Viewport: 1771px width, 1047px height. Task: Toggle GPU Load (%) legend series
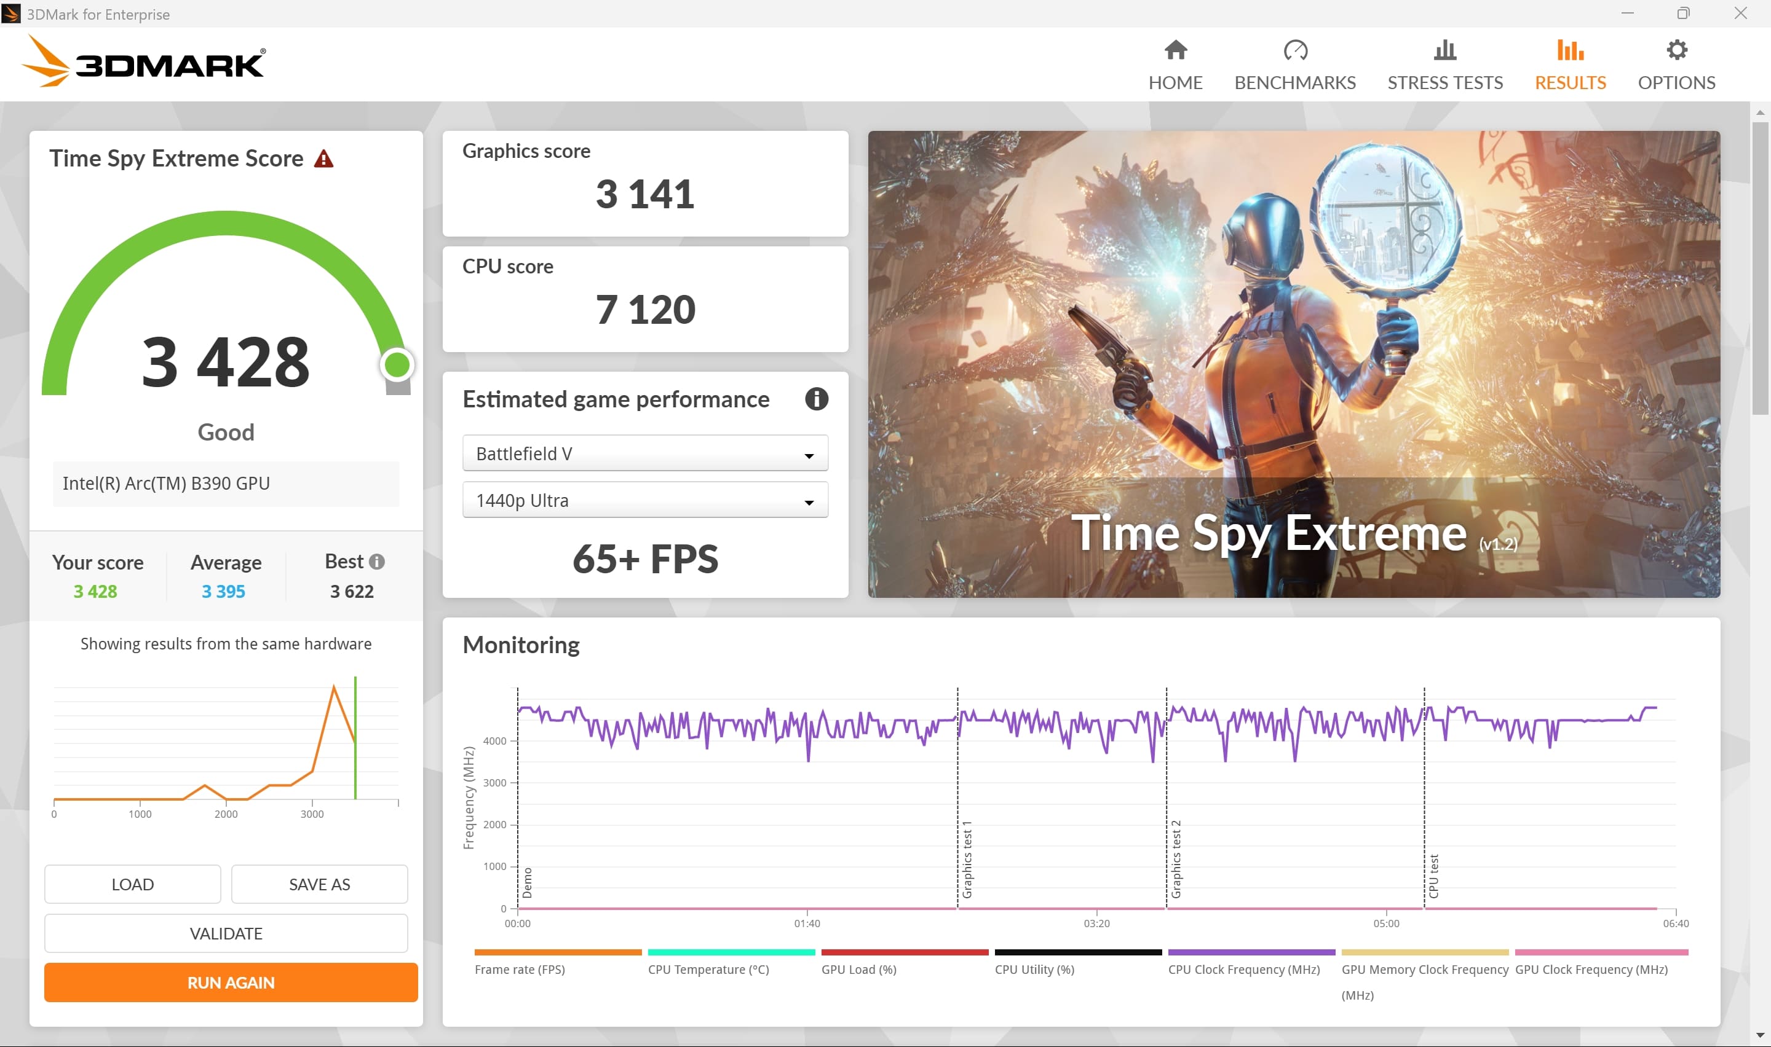coord(858,969)
